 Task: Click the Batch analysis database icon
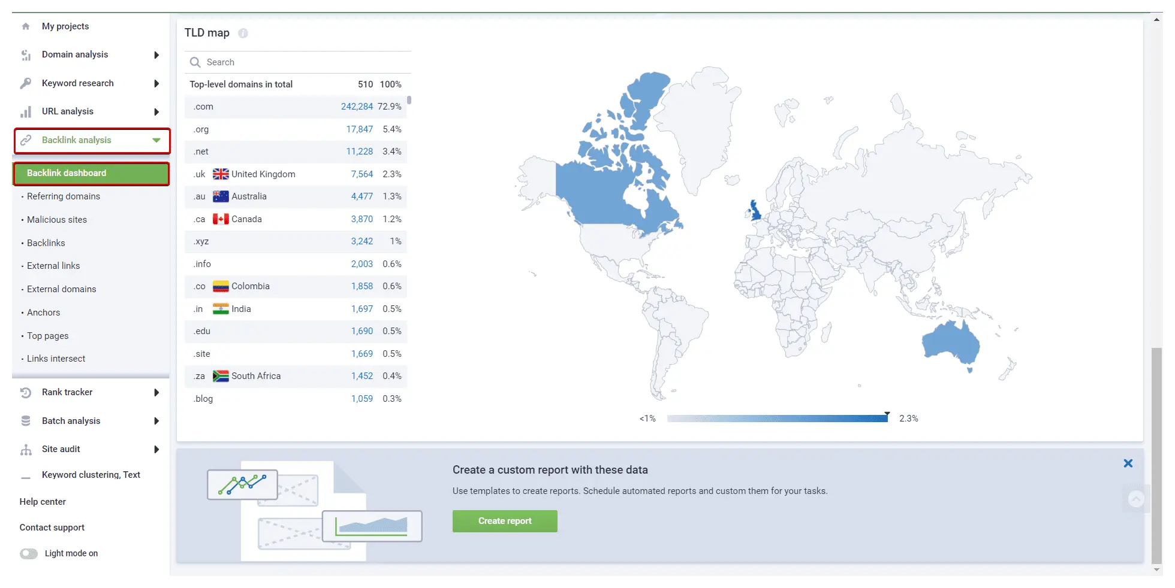(x=26, y=421)
